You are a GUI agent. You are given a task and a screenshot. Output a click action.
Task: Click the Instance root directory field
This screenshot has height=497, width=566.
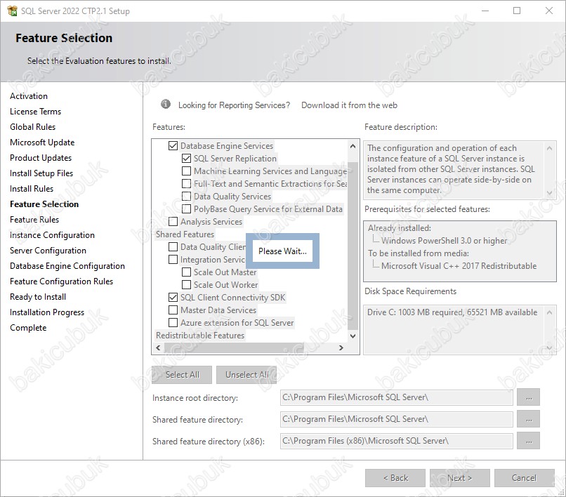(396, 397)
